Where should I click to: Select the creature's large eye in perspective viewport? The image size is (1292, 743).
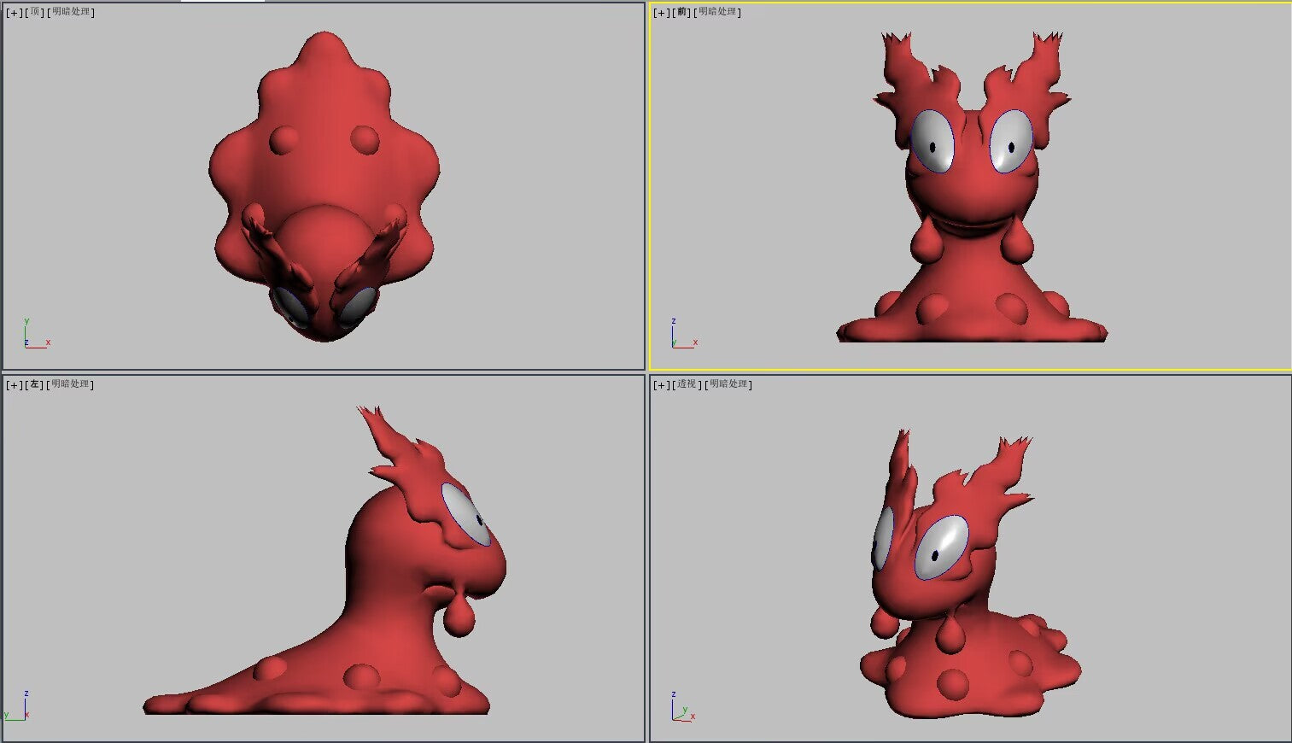[942, 547]
